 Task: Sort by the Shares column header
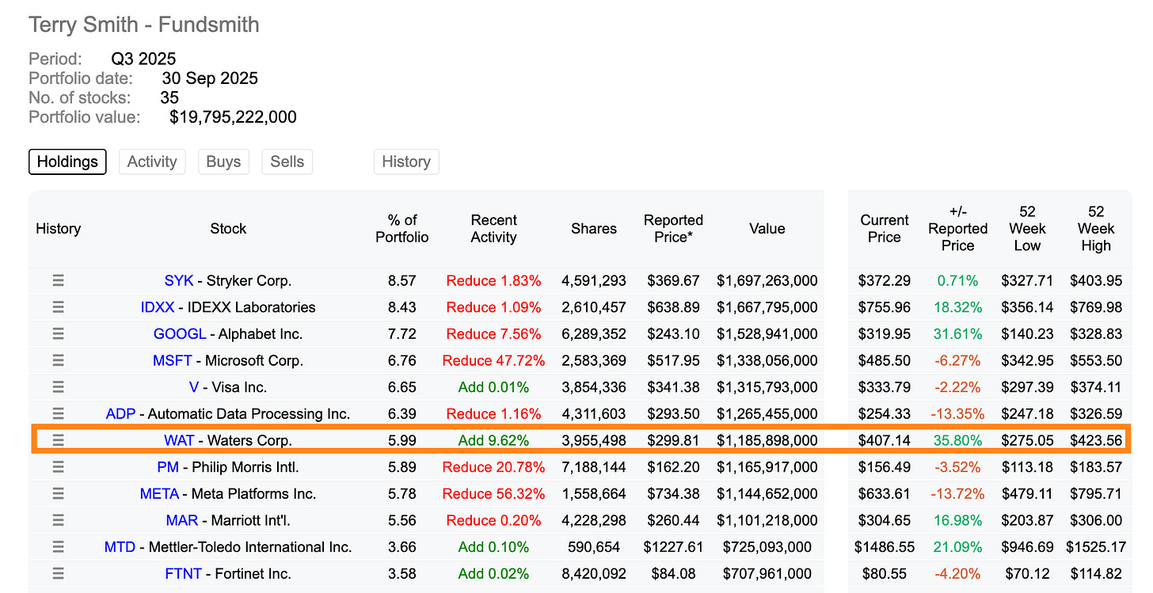(594, 229)
